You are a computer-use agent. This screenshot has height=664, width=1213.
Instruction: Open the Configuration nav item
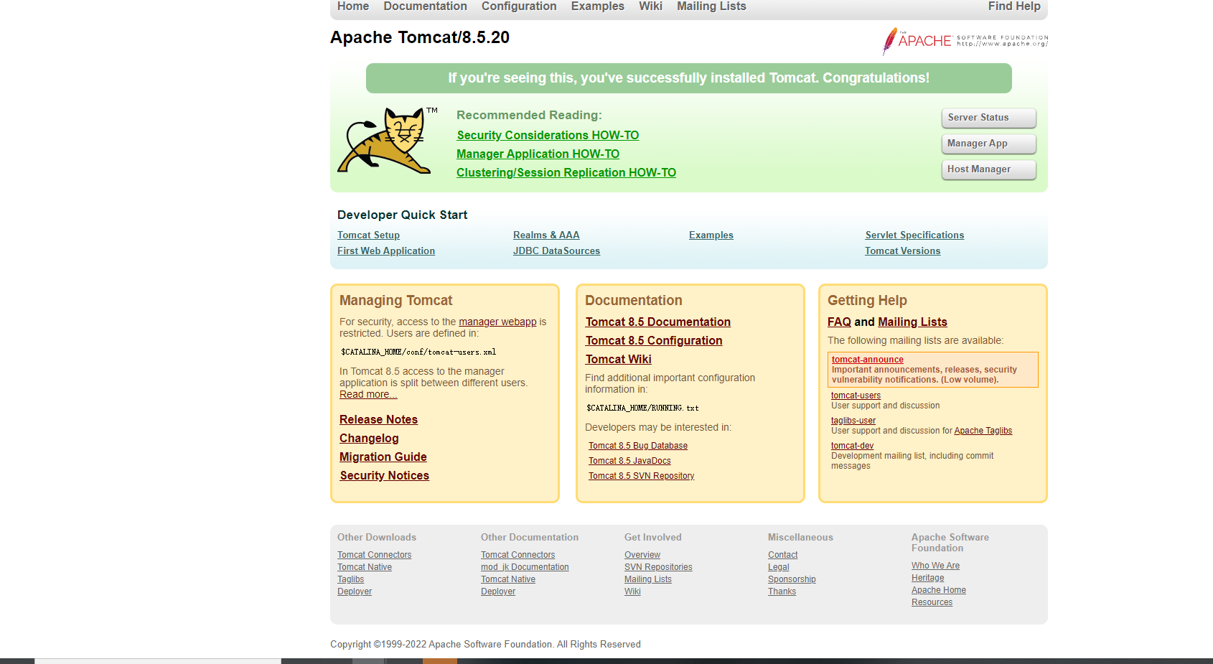pyautogui.click(x=519, y=6)
